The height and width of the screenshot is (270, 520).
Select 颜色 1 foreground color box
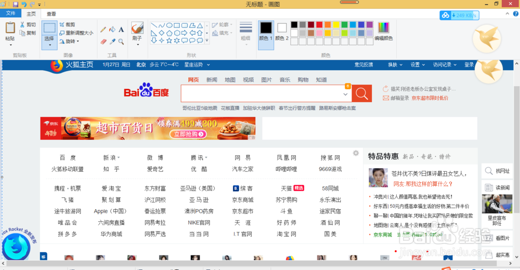tap(266, 34)
